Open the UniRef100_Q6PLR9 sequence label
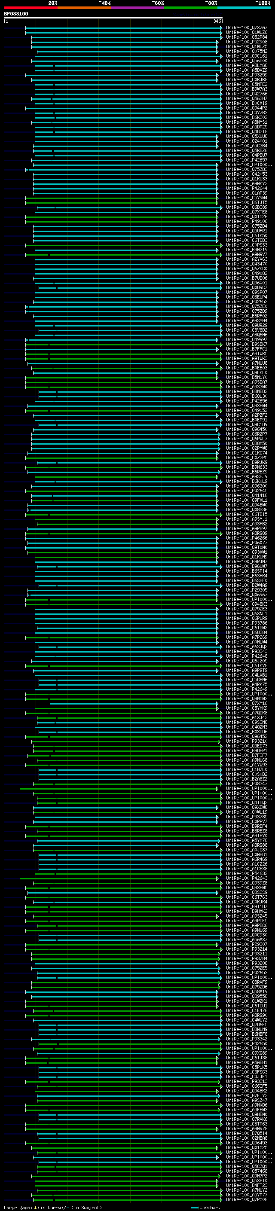 point(247,618)
